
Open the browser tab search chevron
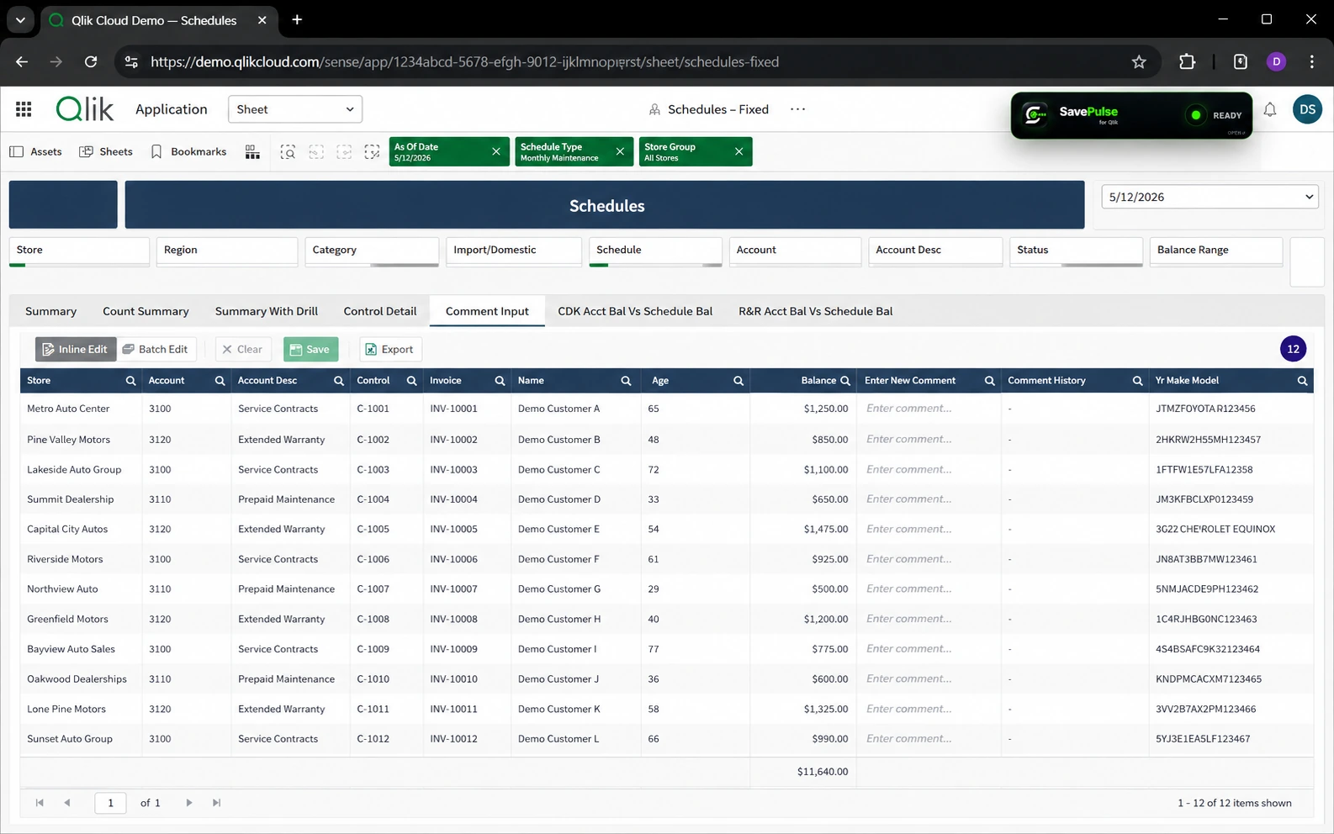click(20, 20)
